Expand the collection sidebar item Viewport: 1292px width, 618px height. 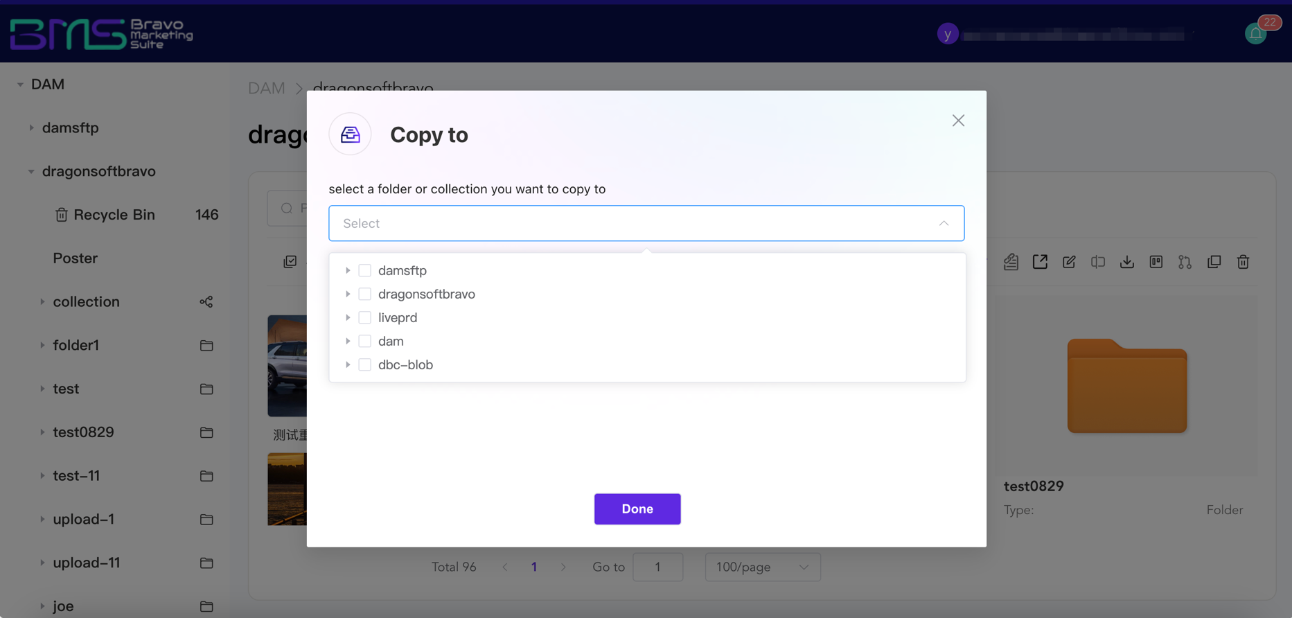pyautogui.click(x=42, y=302)
